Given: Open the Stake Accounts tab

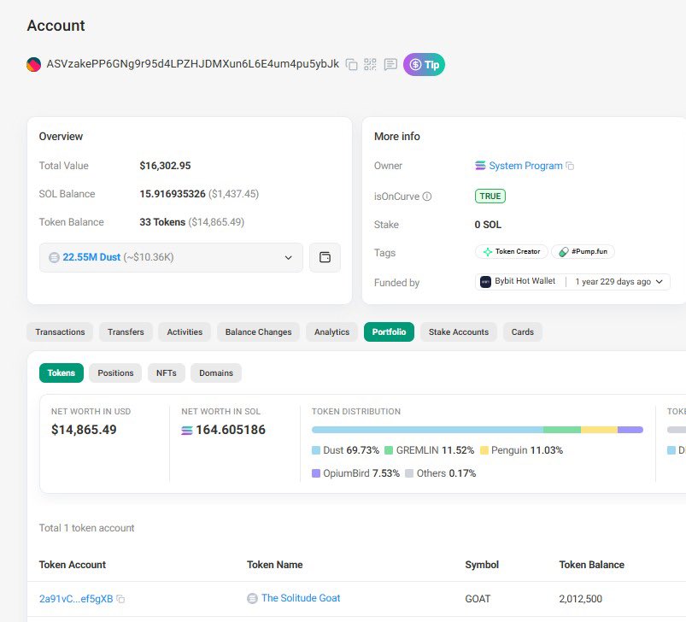Looking at the screenshot, I should tap(459, 332).
